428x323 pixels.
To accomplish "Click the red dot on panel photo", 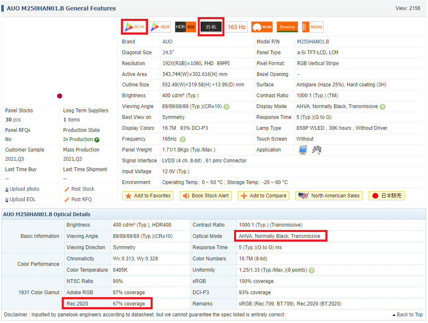I will (x=60, y=96).
